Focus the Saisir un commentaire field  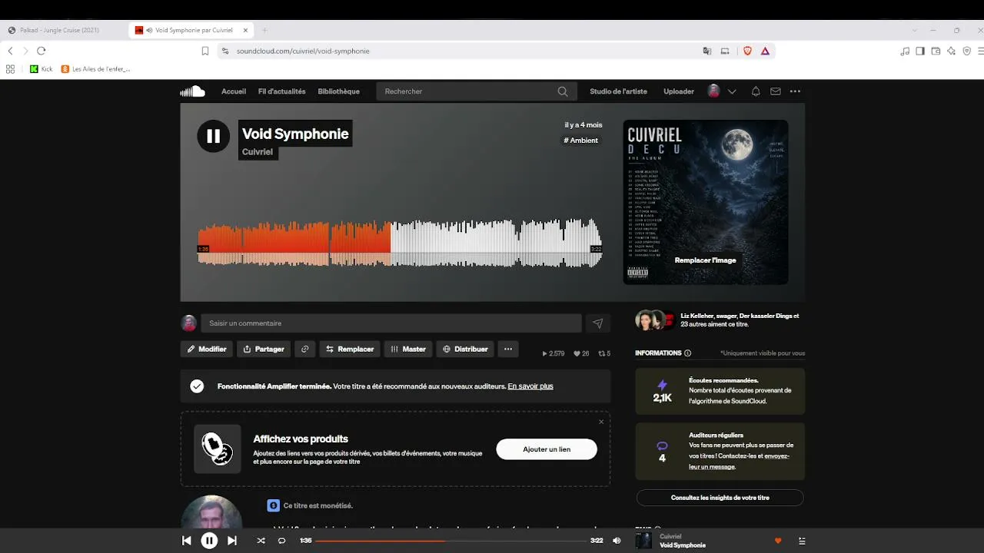[x=391, y=323]
